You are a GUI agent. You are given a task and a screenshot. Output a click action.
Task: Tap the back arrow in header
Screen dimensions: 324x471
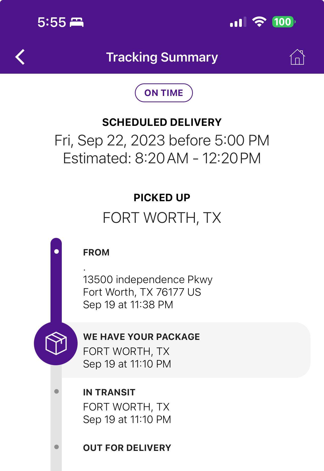pos(20,57)
